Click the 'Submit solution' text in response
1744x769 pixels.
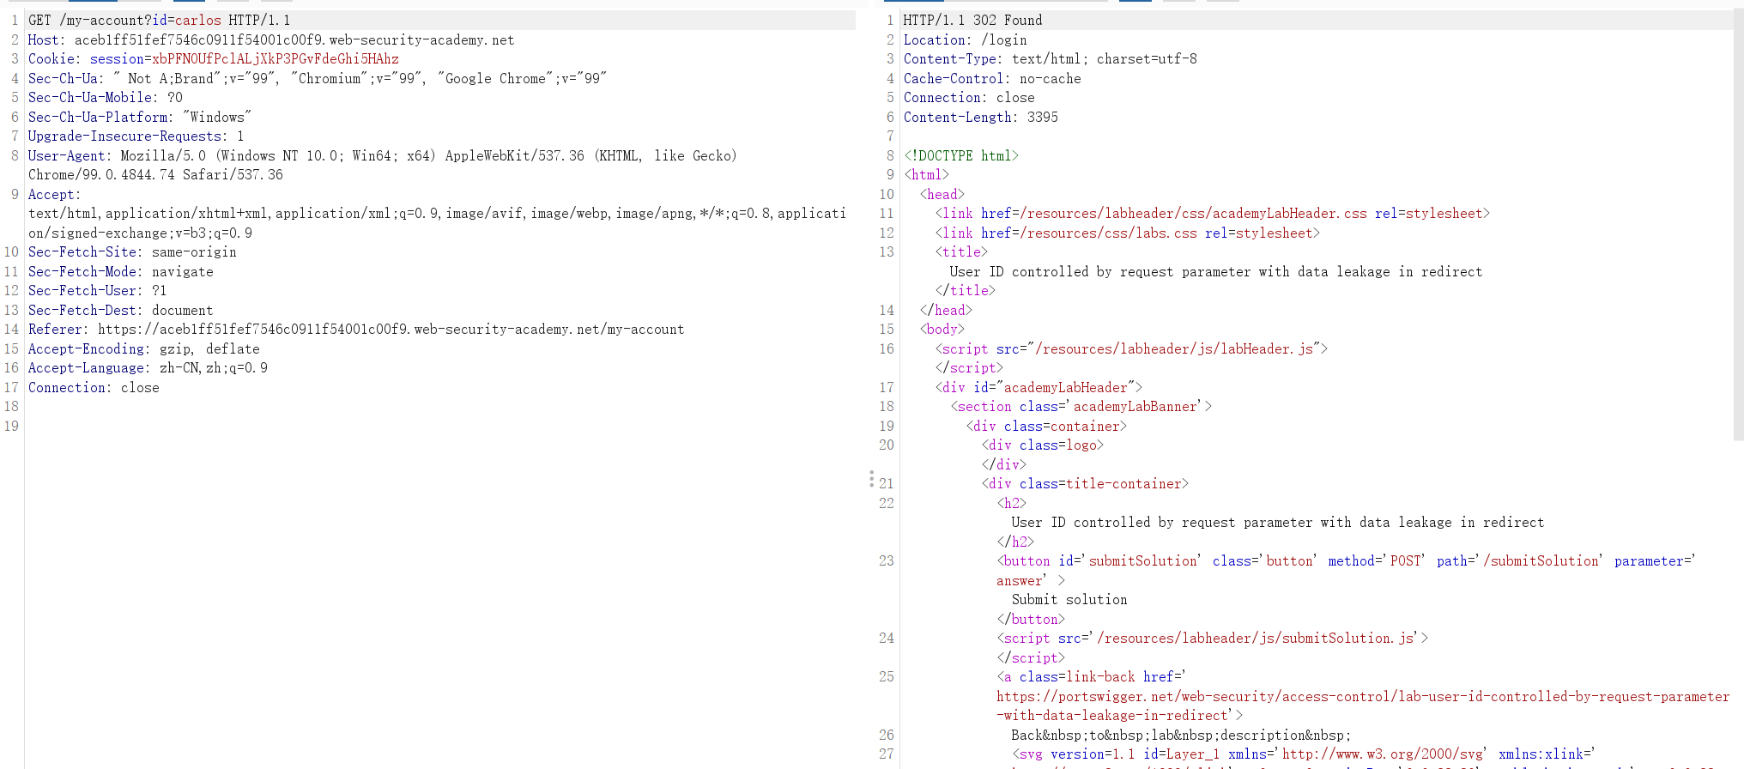(x=1069, y=599)
